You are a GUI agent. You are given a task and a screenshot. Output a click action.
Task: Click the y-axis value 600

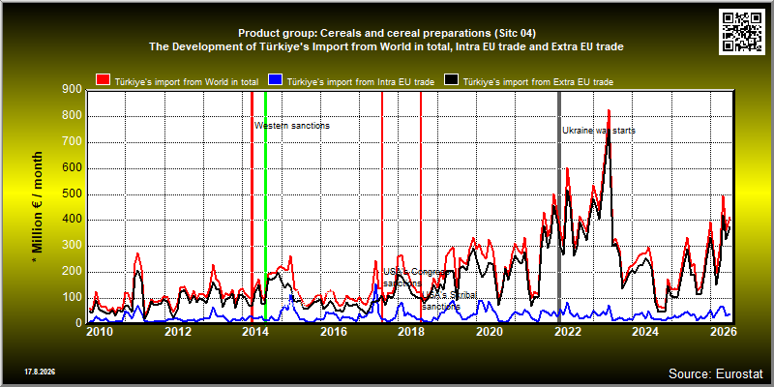tap(74, 168)
